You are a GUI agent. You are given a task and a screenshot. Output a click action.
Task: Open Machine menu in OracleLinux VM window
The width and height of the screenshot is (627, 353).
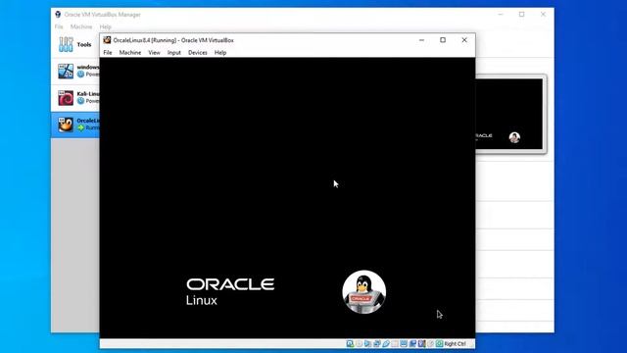click(x=130, y=52)
